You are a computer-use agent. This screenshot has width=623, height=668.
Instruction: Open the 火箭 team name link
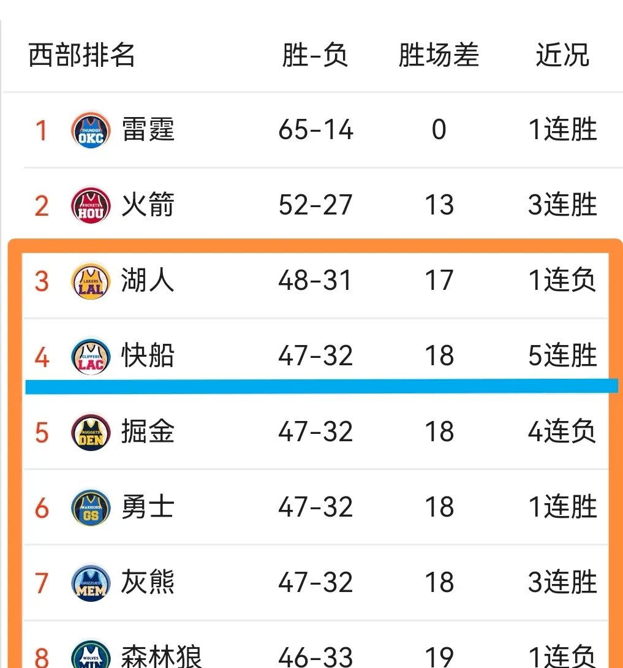click(x=147, y=205)
